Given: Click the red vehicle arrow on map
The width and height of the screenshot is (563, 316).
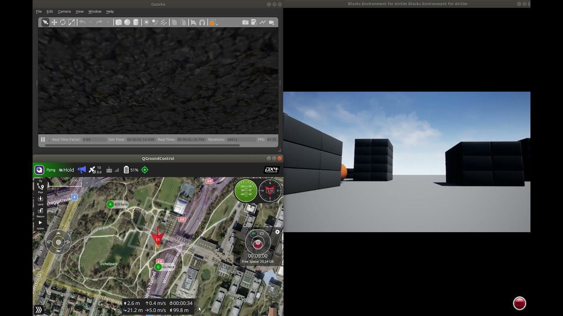Looking at the screenshot, I should [x=157, y=237].
